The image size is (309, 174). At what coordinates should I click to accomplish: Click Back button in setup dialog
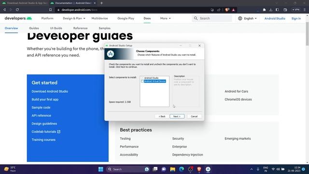tap(162, 116)
